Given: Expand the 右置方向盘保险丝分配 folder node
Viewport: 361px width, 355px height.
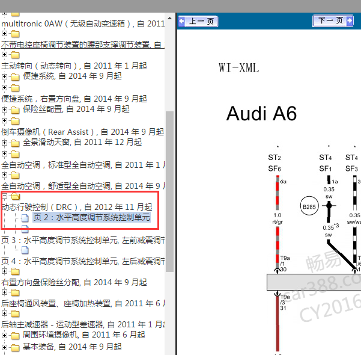Looking at the screenshot, I should coord(4,271).
